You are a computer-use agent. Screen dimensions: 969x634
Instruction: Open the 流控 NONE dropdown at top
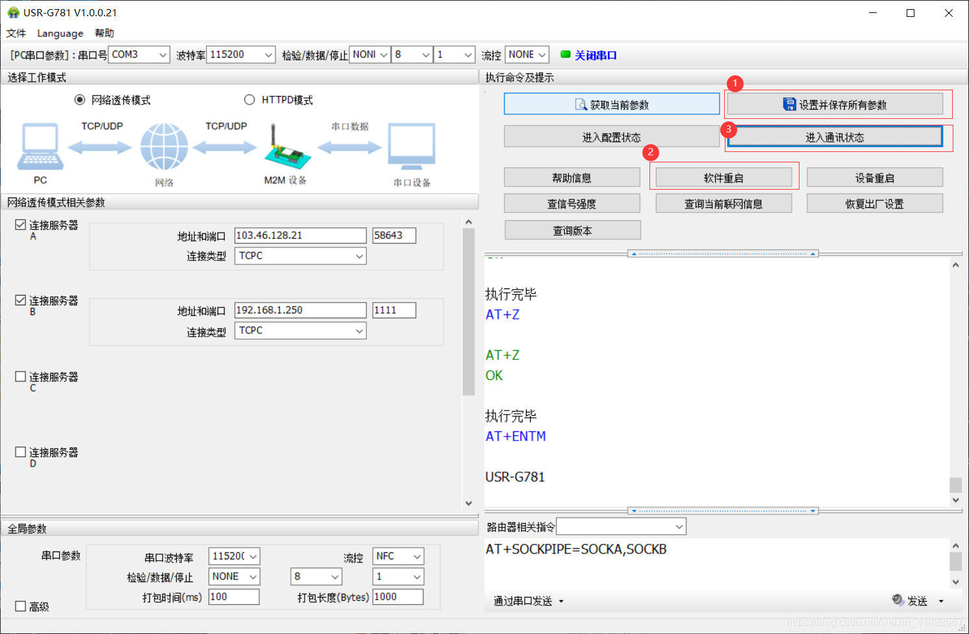(x=527, y=55)
